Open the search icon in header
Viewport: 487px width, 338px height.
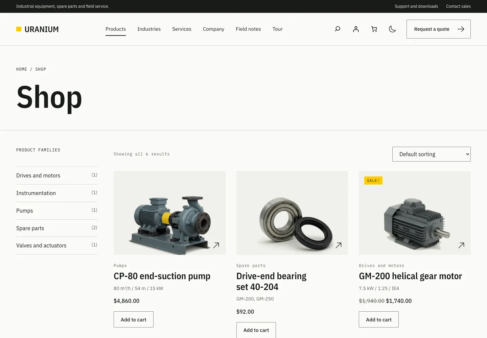pyautogui.click(x=338, y=29)
